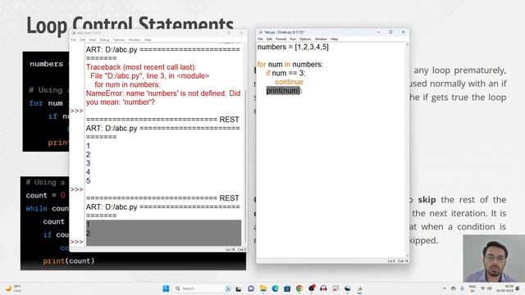Open the black terminal app in the taskbar

click(x=239, y=288)
